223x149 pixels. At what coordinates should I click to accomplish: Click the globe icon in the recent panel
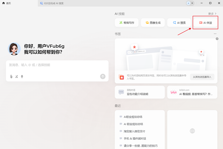(x=192, y=131)
